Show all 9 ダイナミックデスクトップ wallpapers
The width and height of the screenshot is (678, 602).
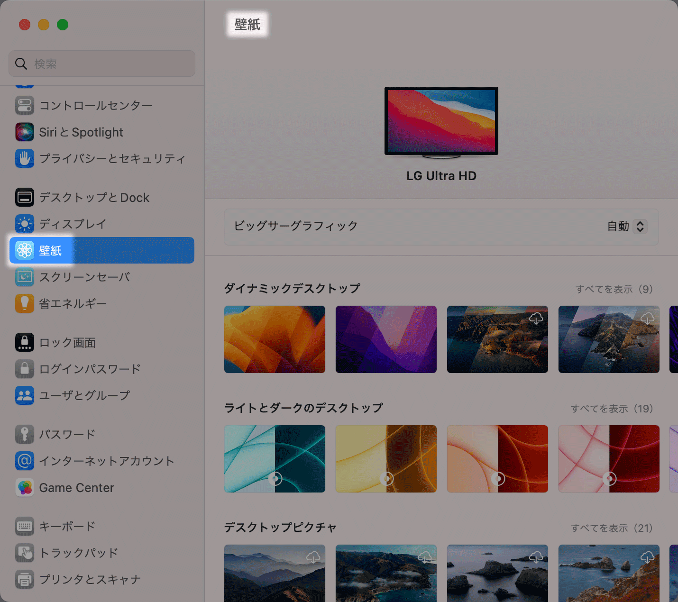tap(614, 289)
